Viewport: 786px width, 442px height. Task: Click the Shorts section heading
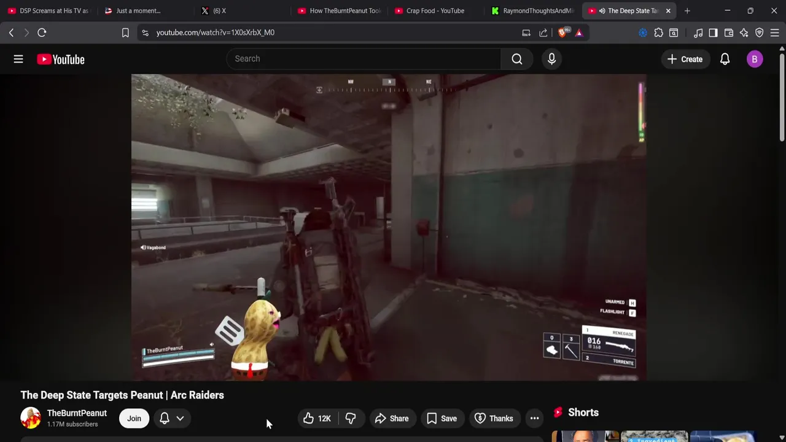[583, 413]
